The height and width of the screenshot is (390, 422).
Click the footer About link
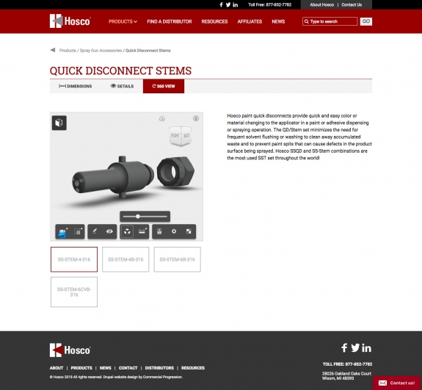(57, 368)
